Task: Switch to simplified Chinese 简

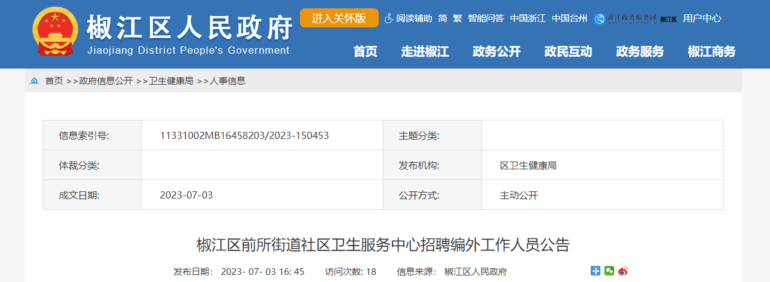Action: [x=443, y=18]
